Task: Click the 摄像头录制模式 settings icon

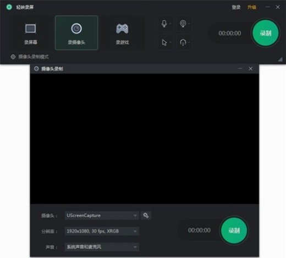Action: [x=13, y=57]
